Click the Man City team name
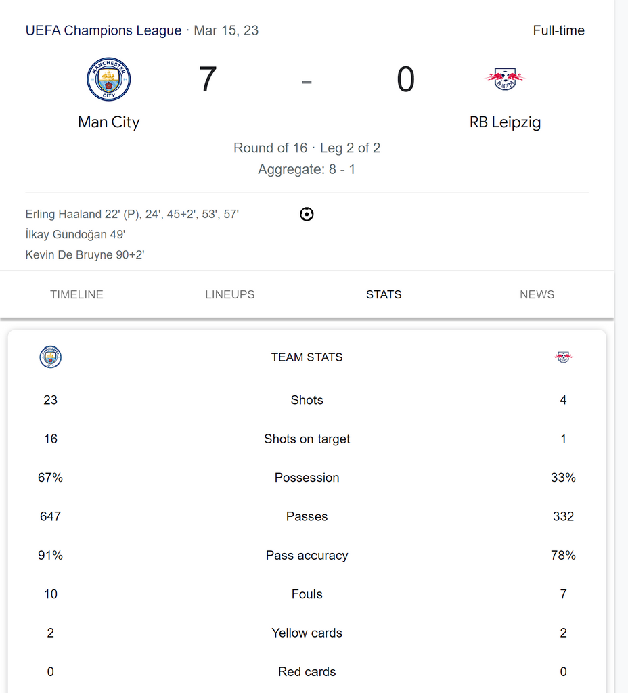This screenshot has height=693, width=628. (108, 122)
